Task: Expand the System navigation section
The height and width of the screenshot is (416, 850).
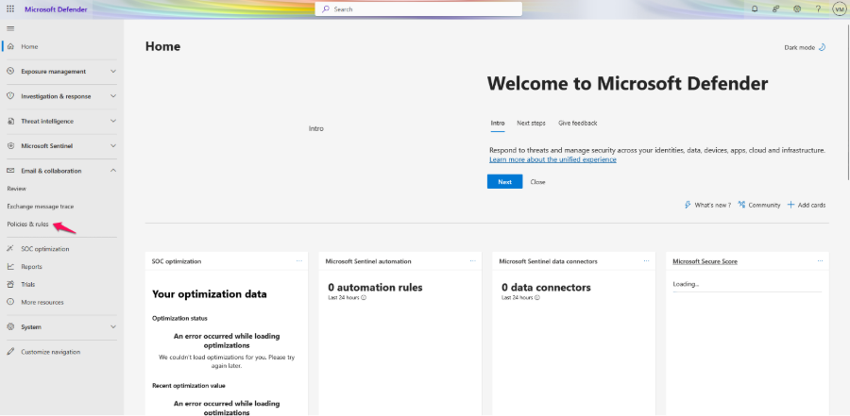Action: [x=113, y=327]
